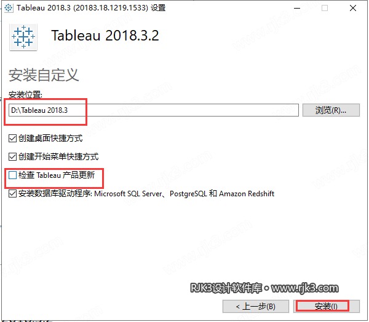Minimize the Tableau setup window
The height and width of the screenshot is (322, 369).
pyautogui.click(x=297, y=8)
